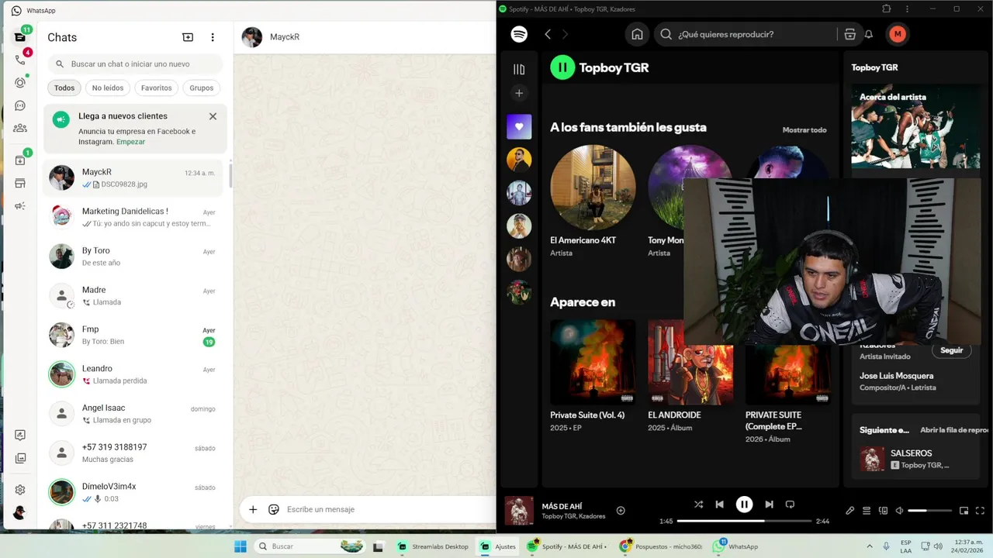Open Spotify notifications bell
This screenshot has width=993, height=558.
[x=869, y=34]
